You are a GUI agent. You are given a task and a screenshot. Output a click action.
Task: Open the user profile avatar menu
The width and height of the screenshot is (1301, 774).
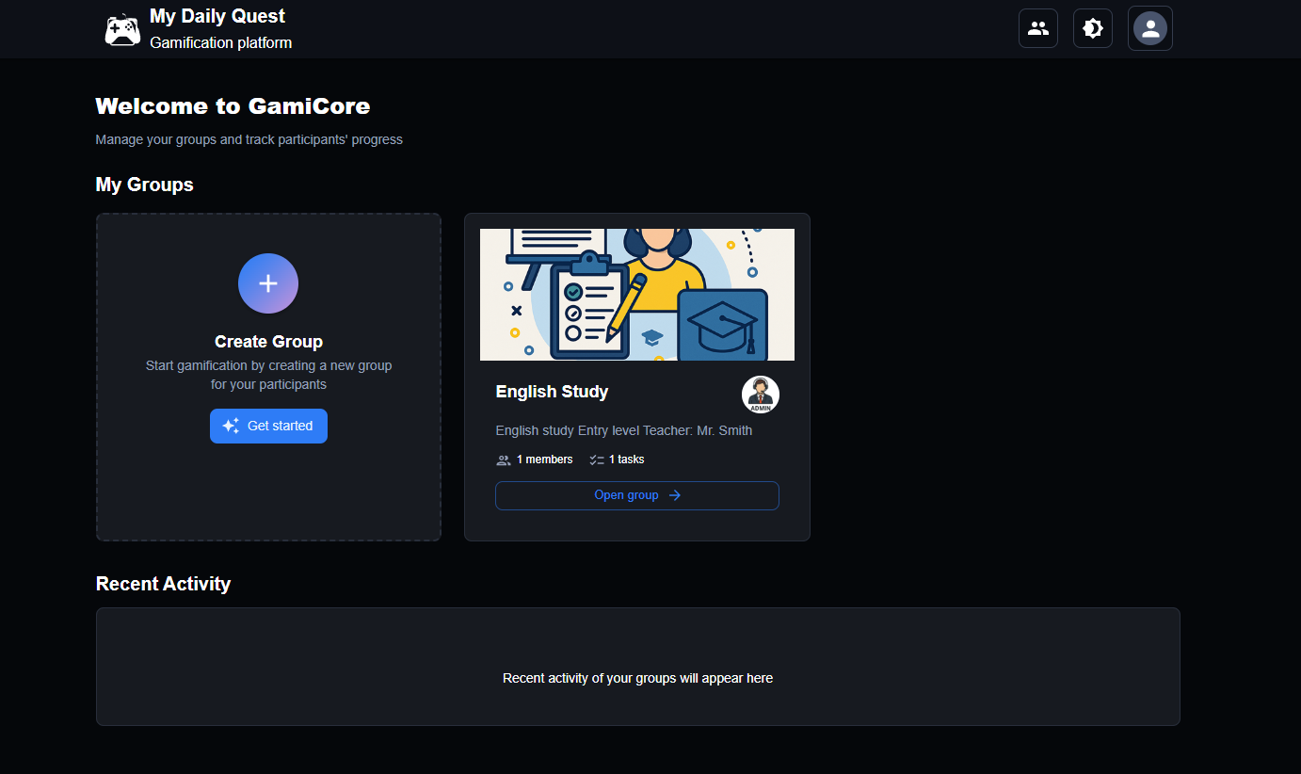[1149, 28]
